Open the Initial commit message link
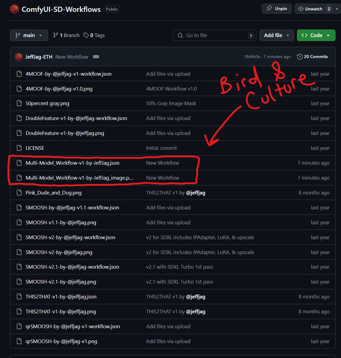This screenshot has height=358, width=341. click(161, 148)
